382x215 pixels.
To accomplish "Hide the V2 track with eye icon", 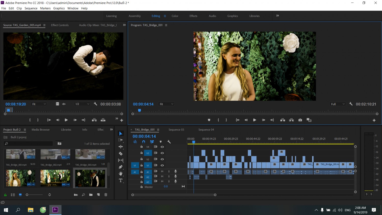I will [x=162, y=159].
